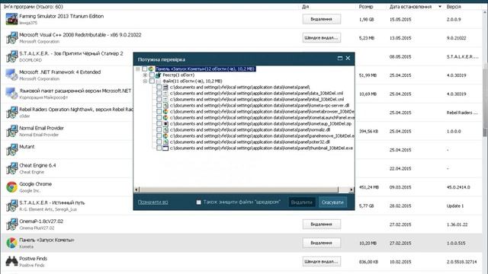Click Видалення for Панель «Запуск Кометы»
Viewport: 488px width, 274px height.
tap(322, 243)
